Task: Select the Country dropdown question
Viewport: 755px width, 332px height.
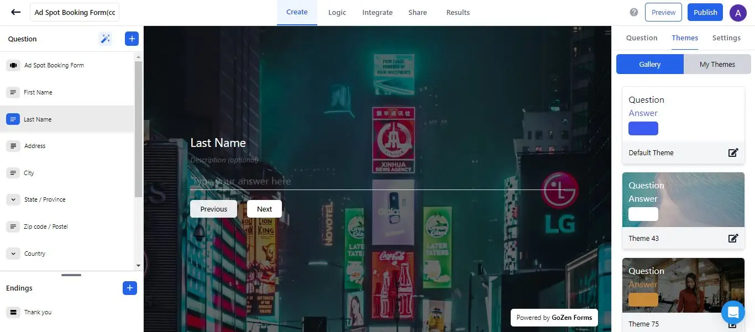Action: (34, 254)
